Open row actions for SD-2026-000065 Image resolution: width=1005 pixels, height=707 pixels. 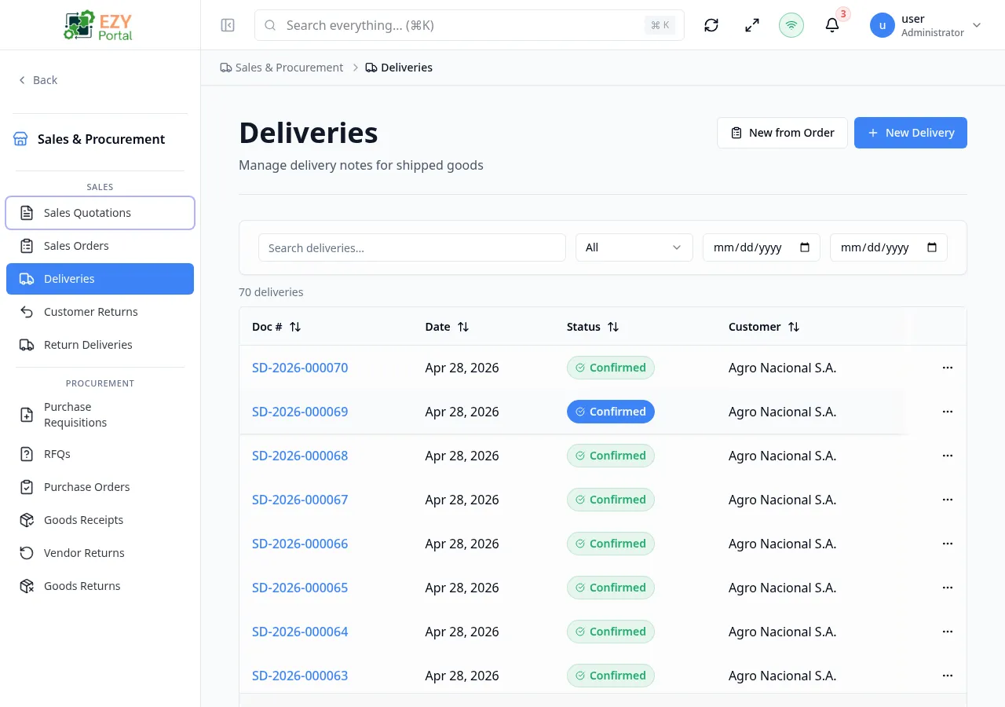[948, 588]
